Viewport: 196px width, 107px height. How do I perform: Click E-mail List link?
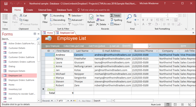[114, 46]
